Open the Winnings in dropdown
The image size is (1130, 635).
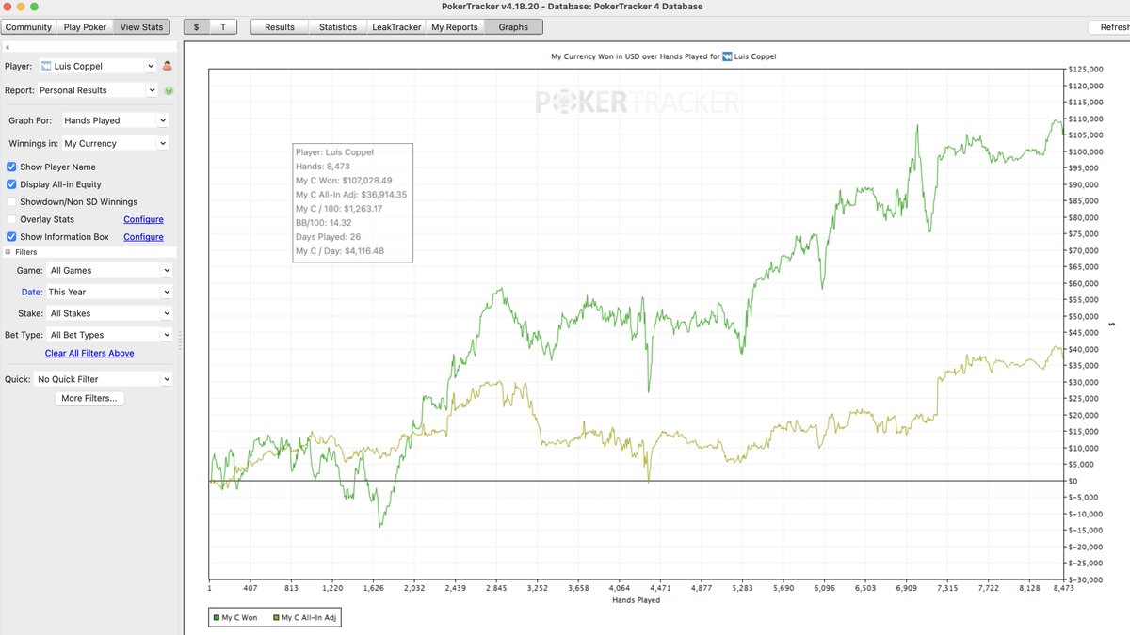coord(115,143)
